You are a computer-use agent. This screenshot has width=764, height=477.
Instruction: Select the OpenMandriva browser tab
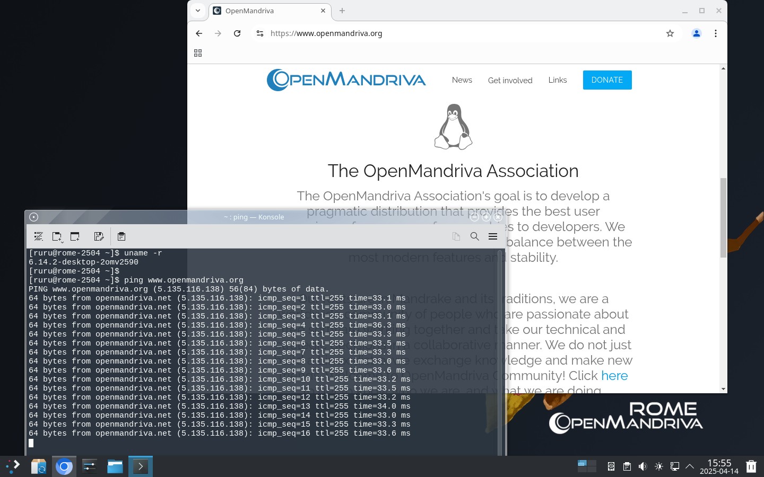tap(270, 11)
